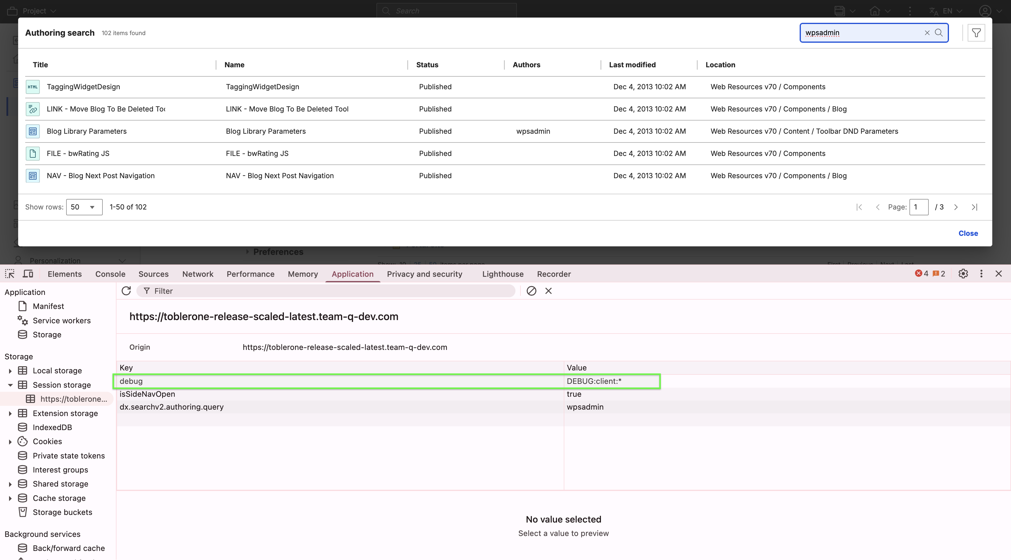Select the inspect element picker icon
Image resolution: width=1011 pixels, height=560 pixels.
10,274
